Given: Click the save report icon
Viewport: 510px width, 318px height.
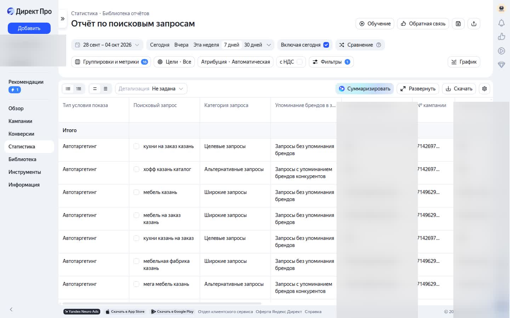Looking at the screenshot, I should (x=458, y=24).
